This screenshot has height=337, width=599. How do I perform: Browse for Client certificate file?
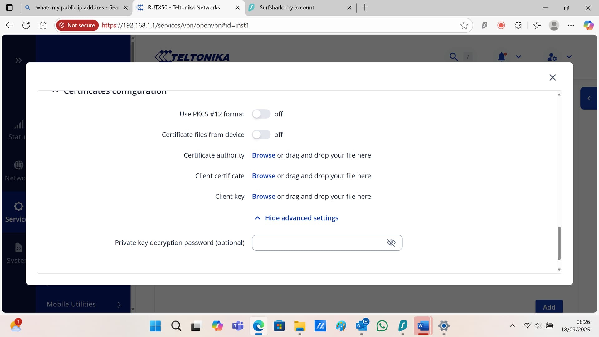tap(263, 176)
